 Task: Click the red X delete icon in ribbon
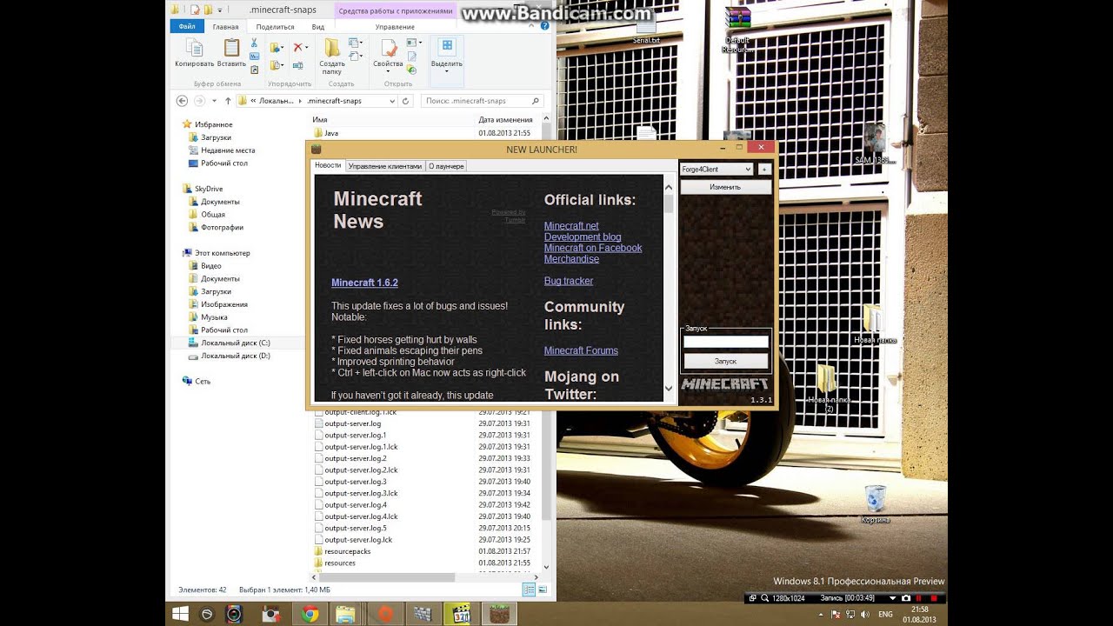[298, 47]
